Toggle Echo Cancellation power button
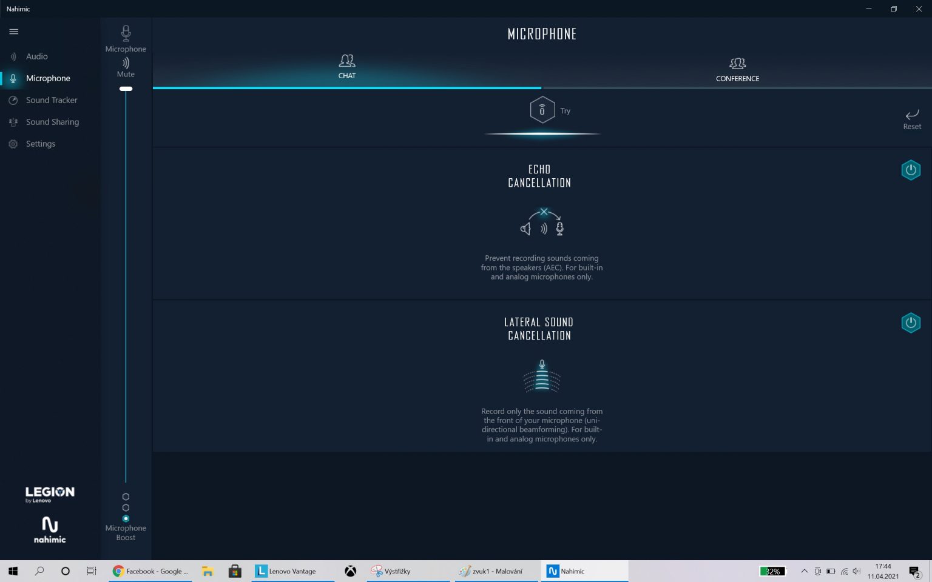 coord(910,170)
